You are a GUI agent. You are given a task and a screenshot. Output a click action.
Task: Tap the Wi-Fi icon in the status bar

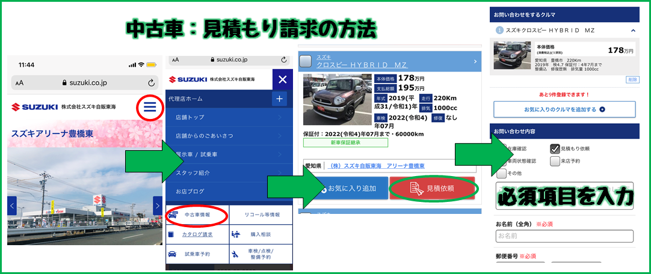click(x=141, y=65)
